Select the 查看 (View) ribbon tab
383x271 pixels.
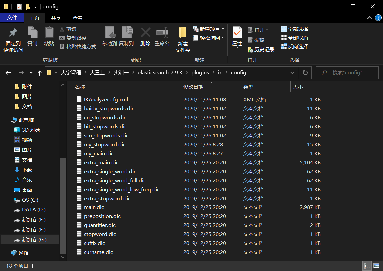pos(78,18)
